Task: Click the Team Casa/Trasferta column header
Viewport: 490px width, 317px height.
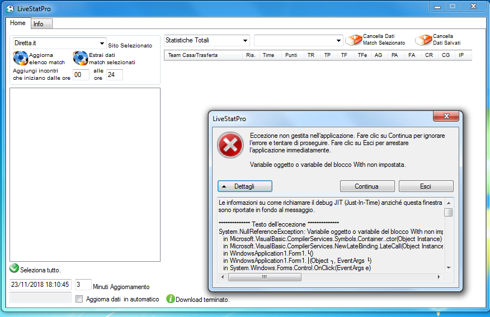Action: 203,55
